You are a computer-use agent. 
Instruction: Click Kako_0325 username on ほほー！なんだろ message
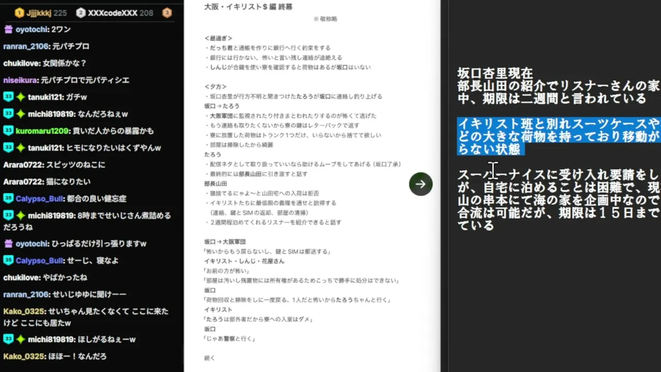click(x=24, y=357)
